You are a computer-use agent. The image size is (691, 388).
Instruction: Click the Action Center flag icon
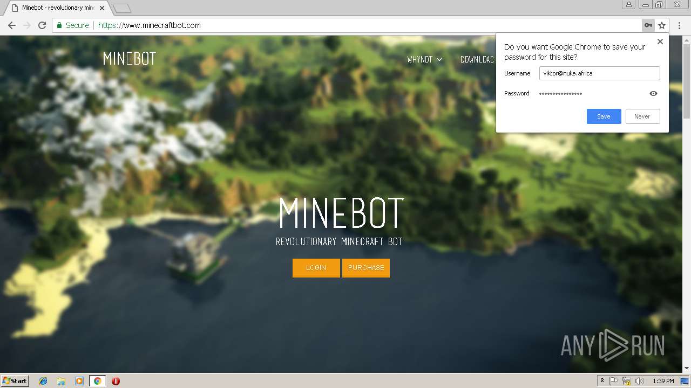[614, 381]
